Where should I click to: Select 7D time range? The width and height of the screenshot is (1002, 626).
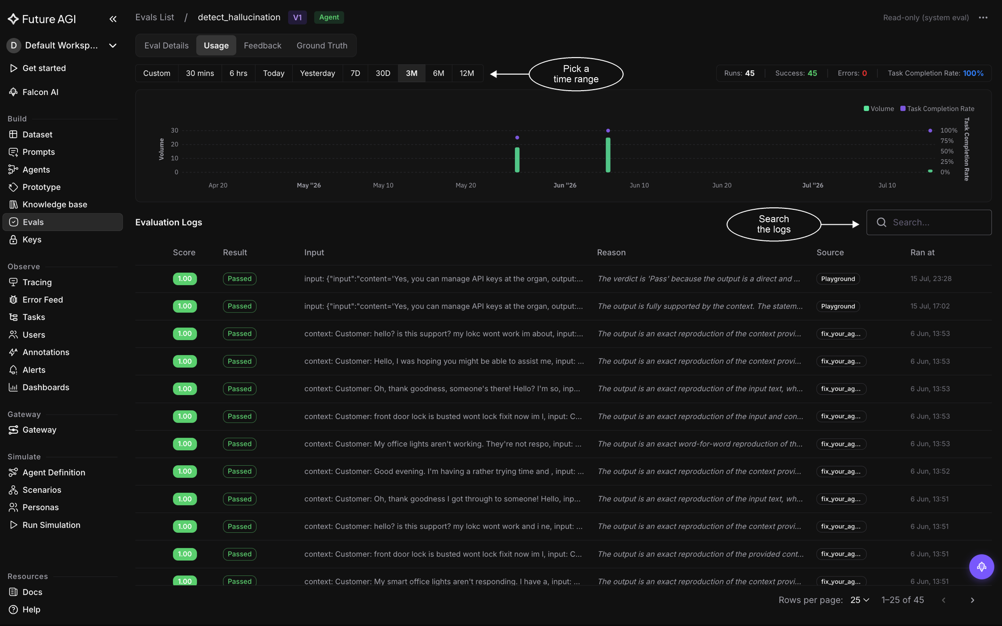[355, 73]
